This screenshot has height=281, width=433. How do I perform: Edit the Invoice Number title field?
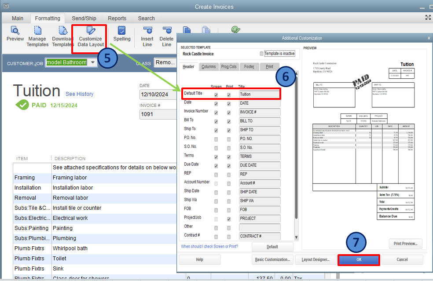tap(260, 112)
